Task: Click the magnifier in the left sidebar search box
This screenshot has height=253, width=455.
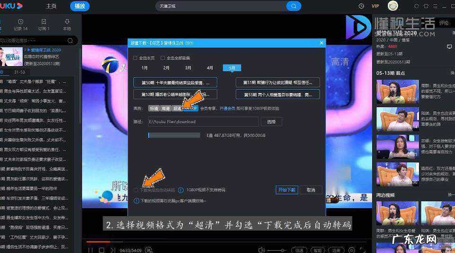Action: tap(70, 41)
